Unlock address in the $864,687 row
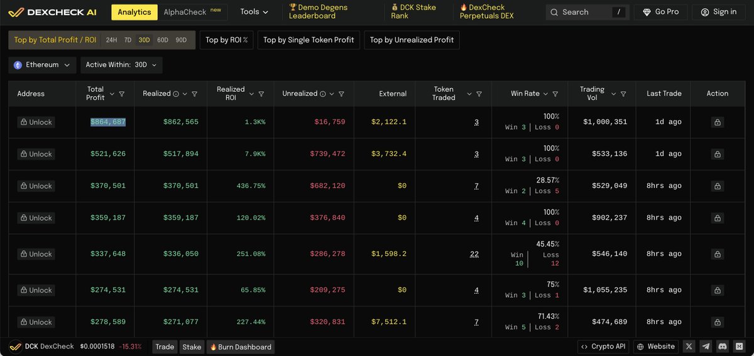Image resolution: width=754 pixels, height=356 pixels. tap(36, 122)
